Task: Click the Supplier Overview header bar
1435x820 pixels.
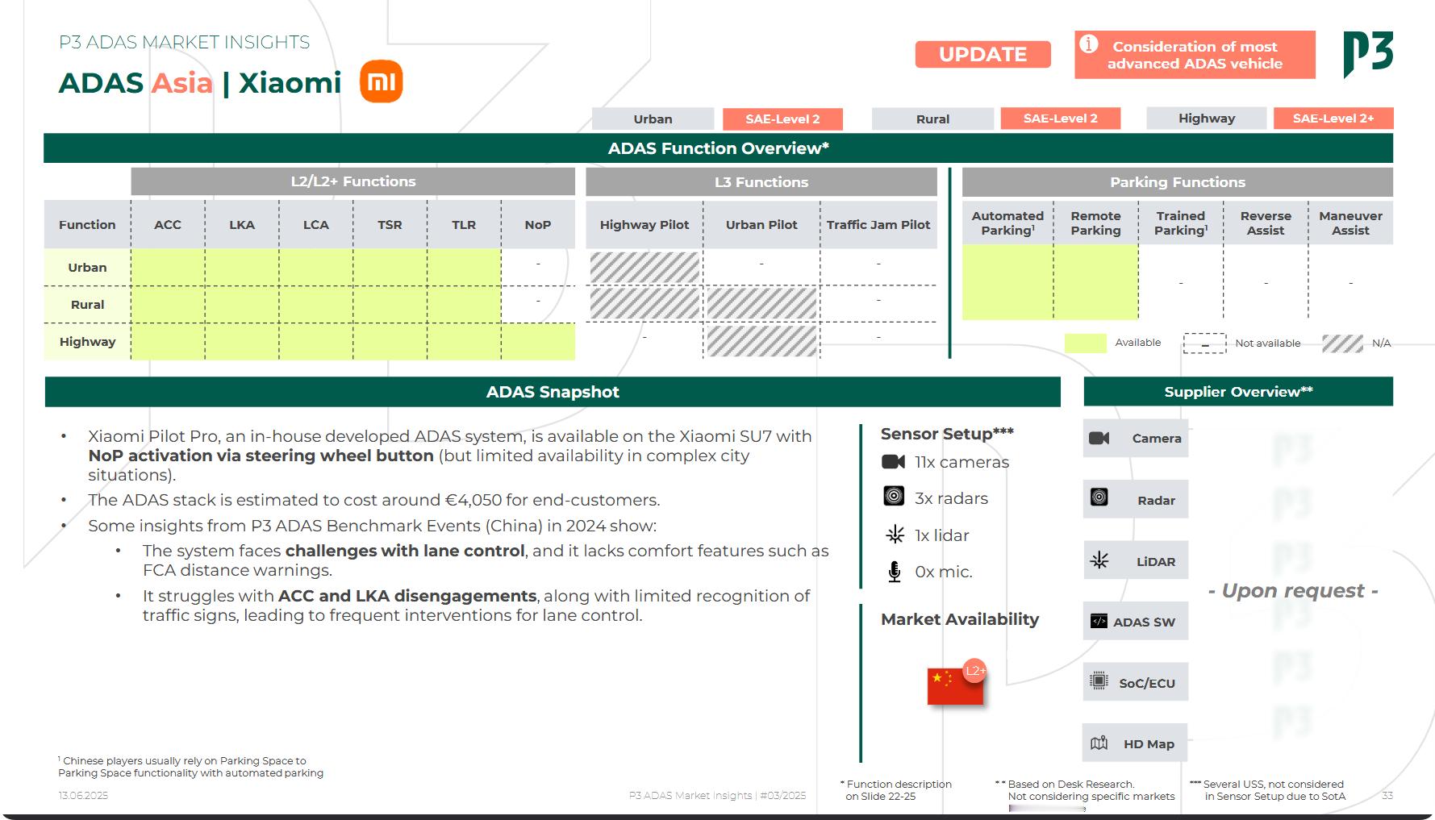Action: pos(1238,392)
